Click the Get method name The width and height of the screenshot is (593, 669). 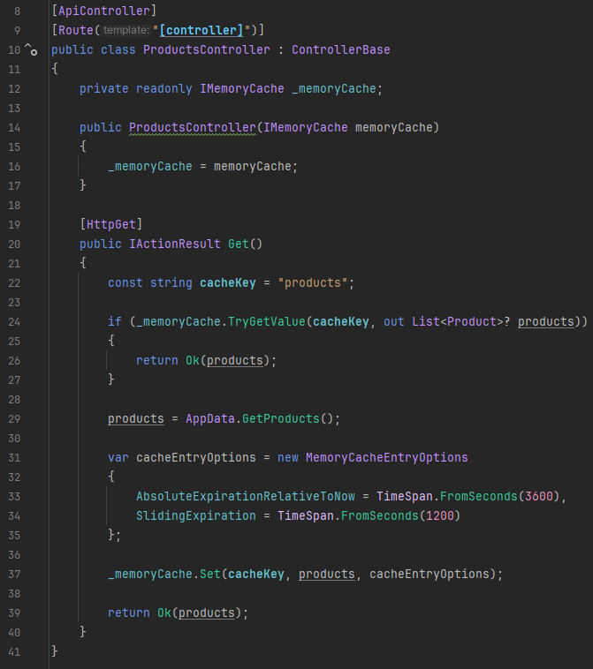coord(239,244)
